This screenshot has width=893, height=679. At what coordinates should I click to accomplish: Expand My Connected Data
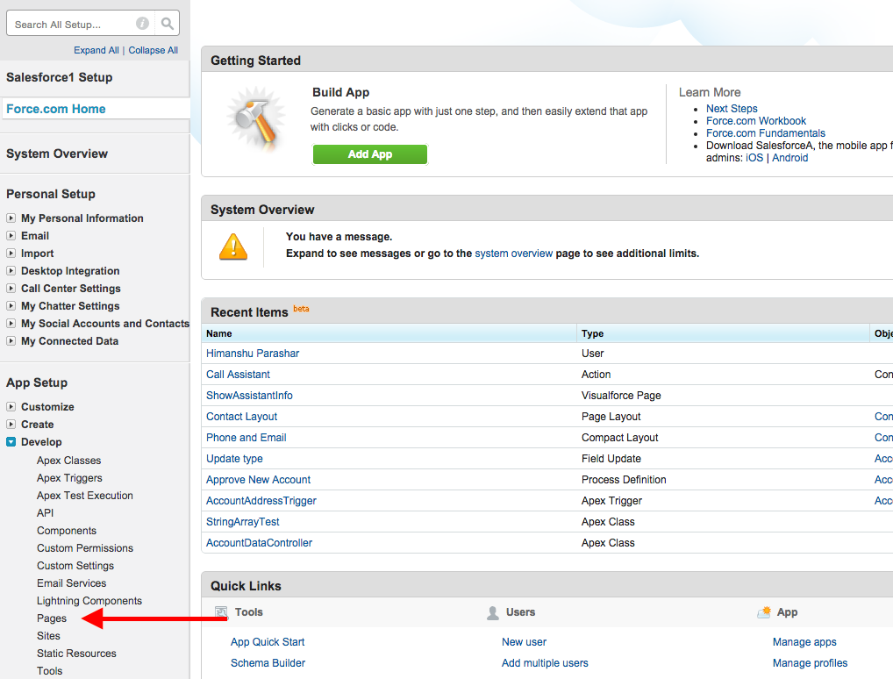click(11, 341)
